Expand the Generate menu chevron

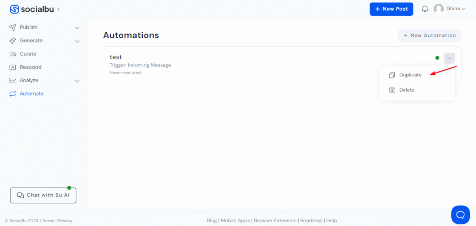77,41
